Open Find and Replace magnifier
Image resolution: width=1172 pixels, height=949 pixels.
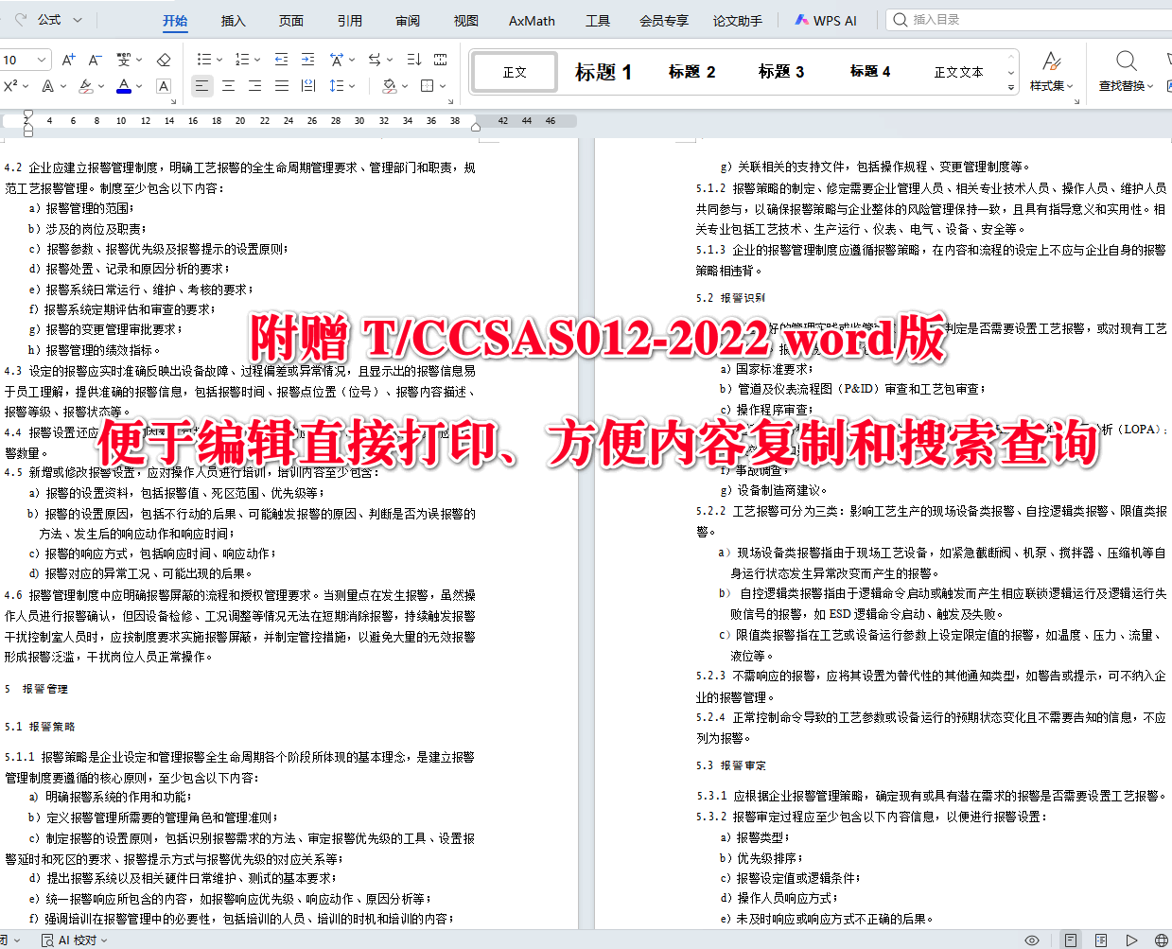click(x=1126, y=62)
